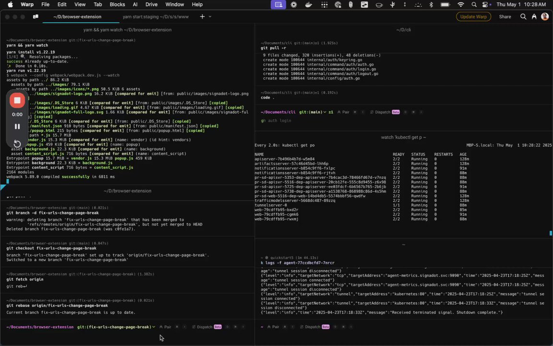Restart the recording with the reset icon
The width and height of the screenshot is (553, 346).
click(17, 143)
